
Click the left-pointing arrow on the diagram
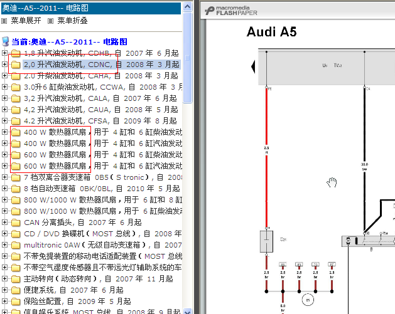(253, 66)
